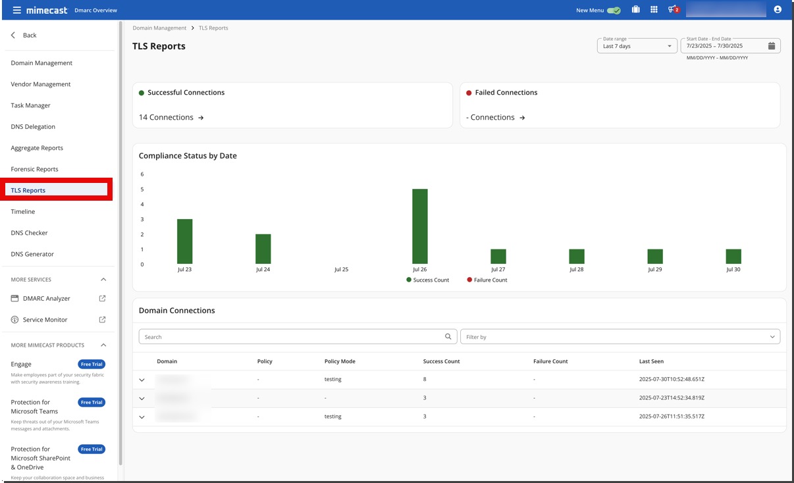Screen dimensions: 794x483
Task: Open the Filter by dropdown
Action: click(x=620, y=336)
